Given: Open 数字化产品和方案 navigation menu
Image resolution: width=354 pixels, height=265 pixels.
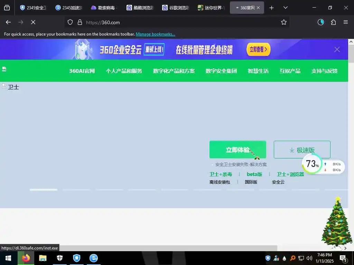Looking at the screenshot, I should 174,71.
